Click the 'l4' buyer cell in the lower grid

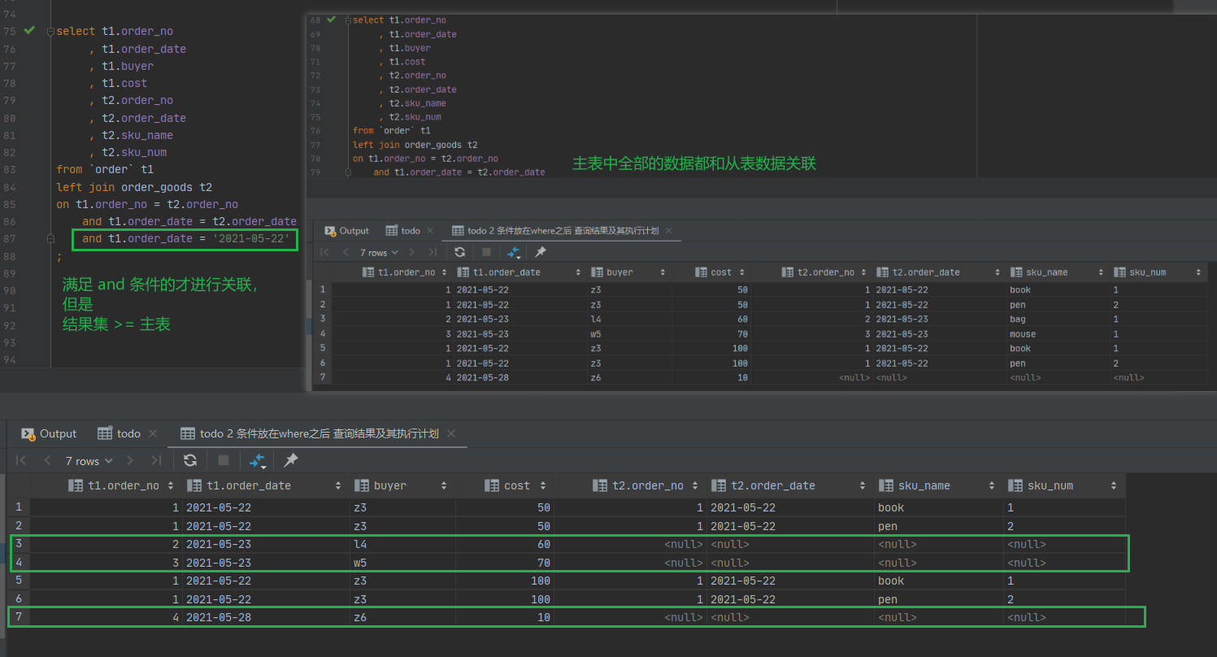(x=402, y=544)
